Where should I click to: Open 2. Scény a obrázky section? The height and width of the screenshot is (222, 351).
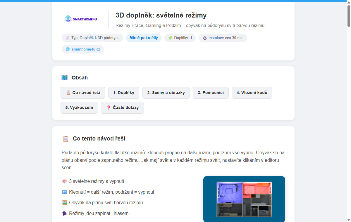coord(166,93)
